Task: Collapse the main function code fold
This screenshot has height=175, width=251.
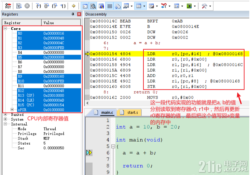Action: coord(113,146)
